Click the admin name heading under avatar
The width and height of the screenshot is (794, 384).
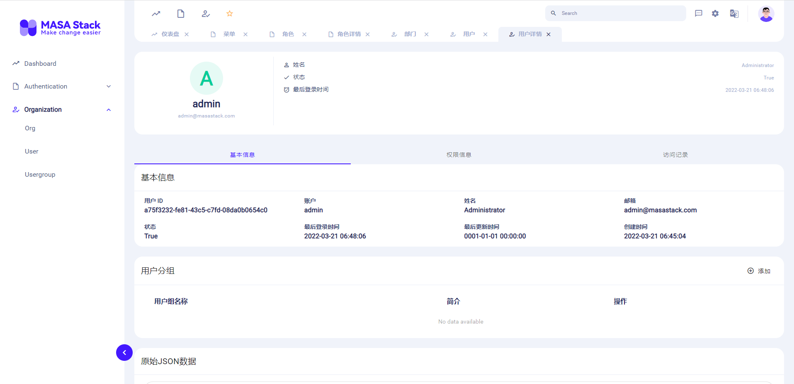click(x=206, y=104)
